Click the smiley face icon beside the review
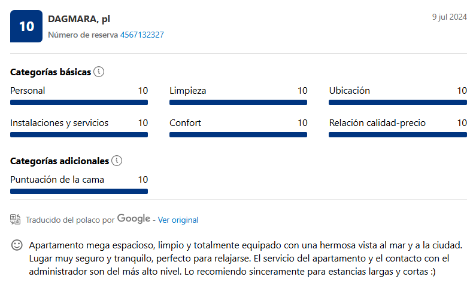This screenshot has width=473, height=283. tap(17, 245)
